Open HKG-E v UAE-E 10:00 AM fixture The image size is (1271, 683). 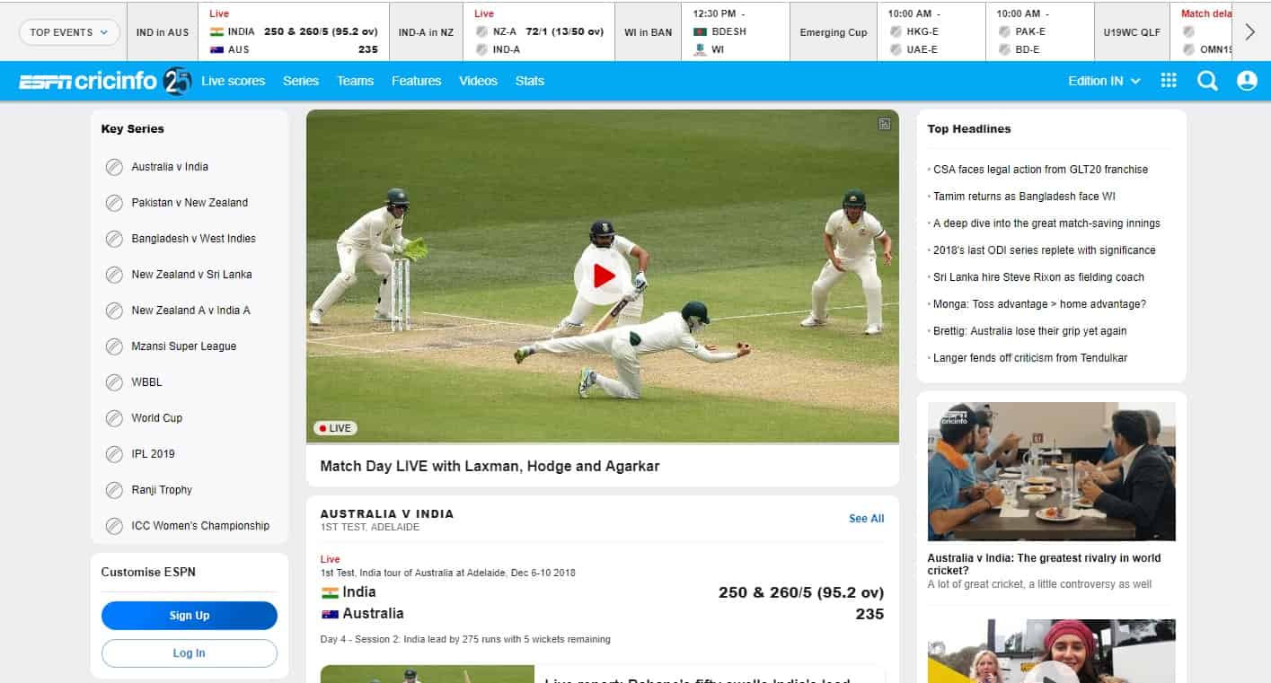(931, 32)
